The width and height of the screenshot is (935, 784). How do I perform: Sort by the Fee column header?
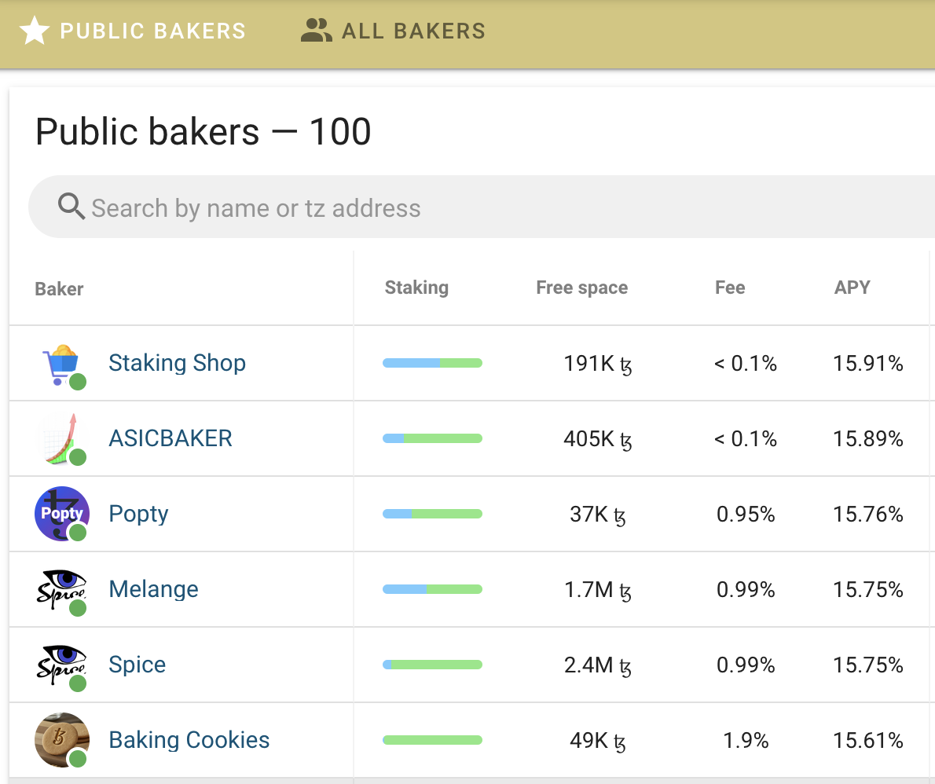729,288
